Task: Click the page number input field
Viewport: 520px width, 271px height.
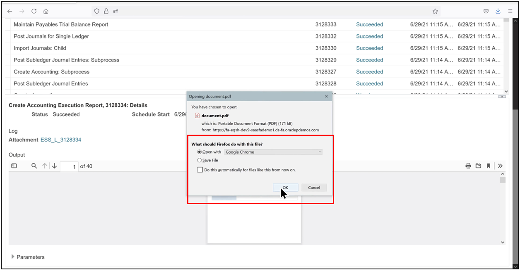Action: (68, 166)
